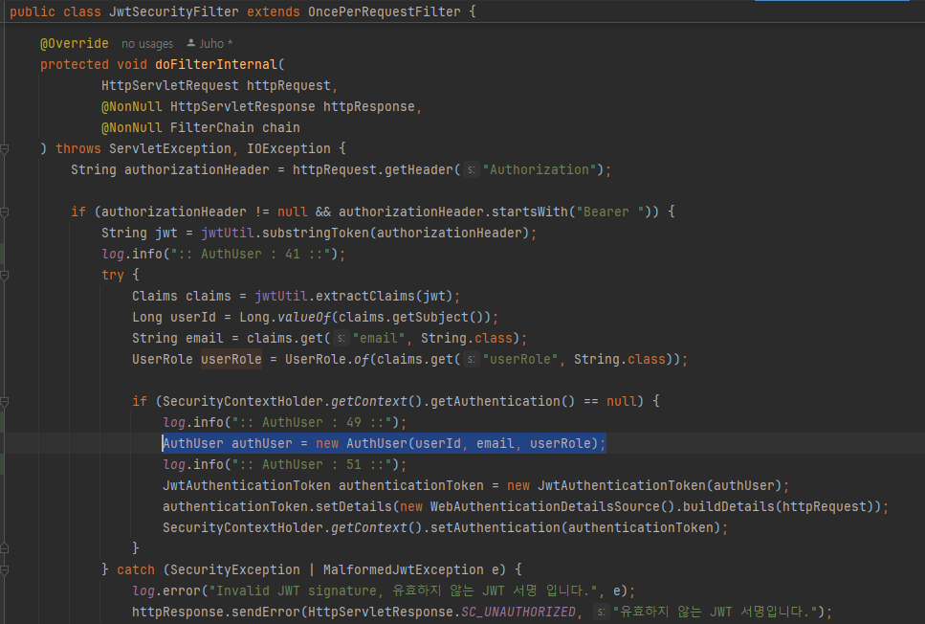Click the green change marker beside 'AuthUser : 51' line
The image size is (925, 624).
2,464
